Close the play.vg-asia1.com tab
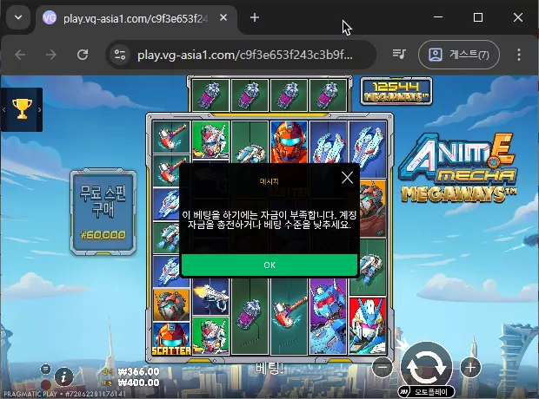Viewport: 539px width, 399px height. 223,17
